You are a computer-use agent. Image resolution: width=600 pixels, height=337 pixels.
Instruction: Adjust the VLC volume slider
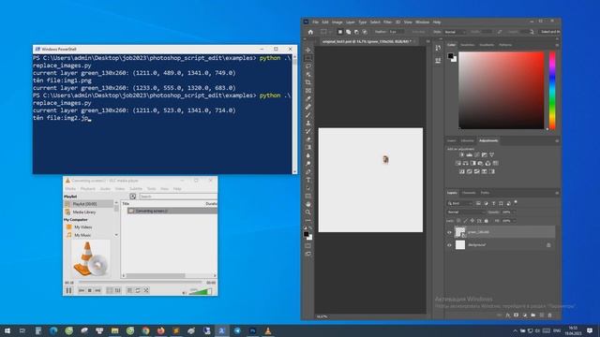point(201,291)
